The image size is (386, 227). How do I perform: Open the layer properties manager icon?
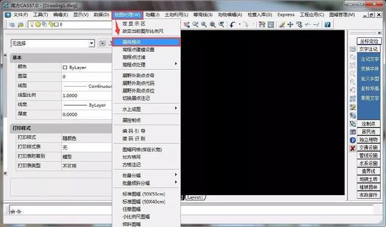coord(12,25)
